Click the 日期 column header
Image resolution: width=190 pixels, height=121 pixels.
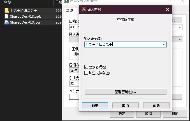click(59, 2)
